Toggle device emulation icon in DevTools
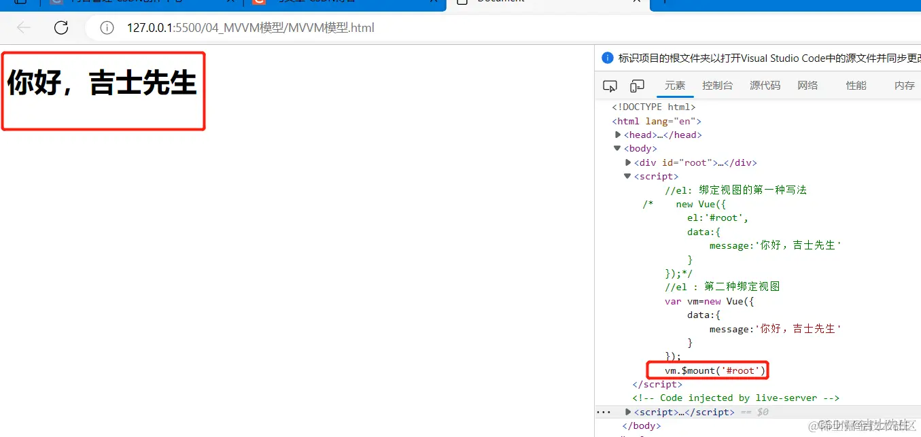The width and height of the screenshot is (921, 437). (637, 86)
